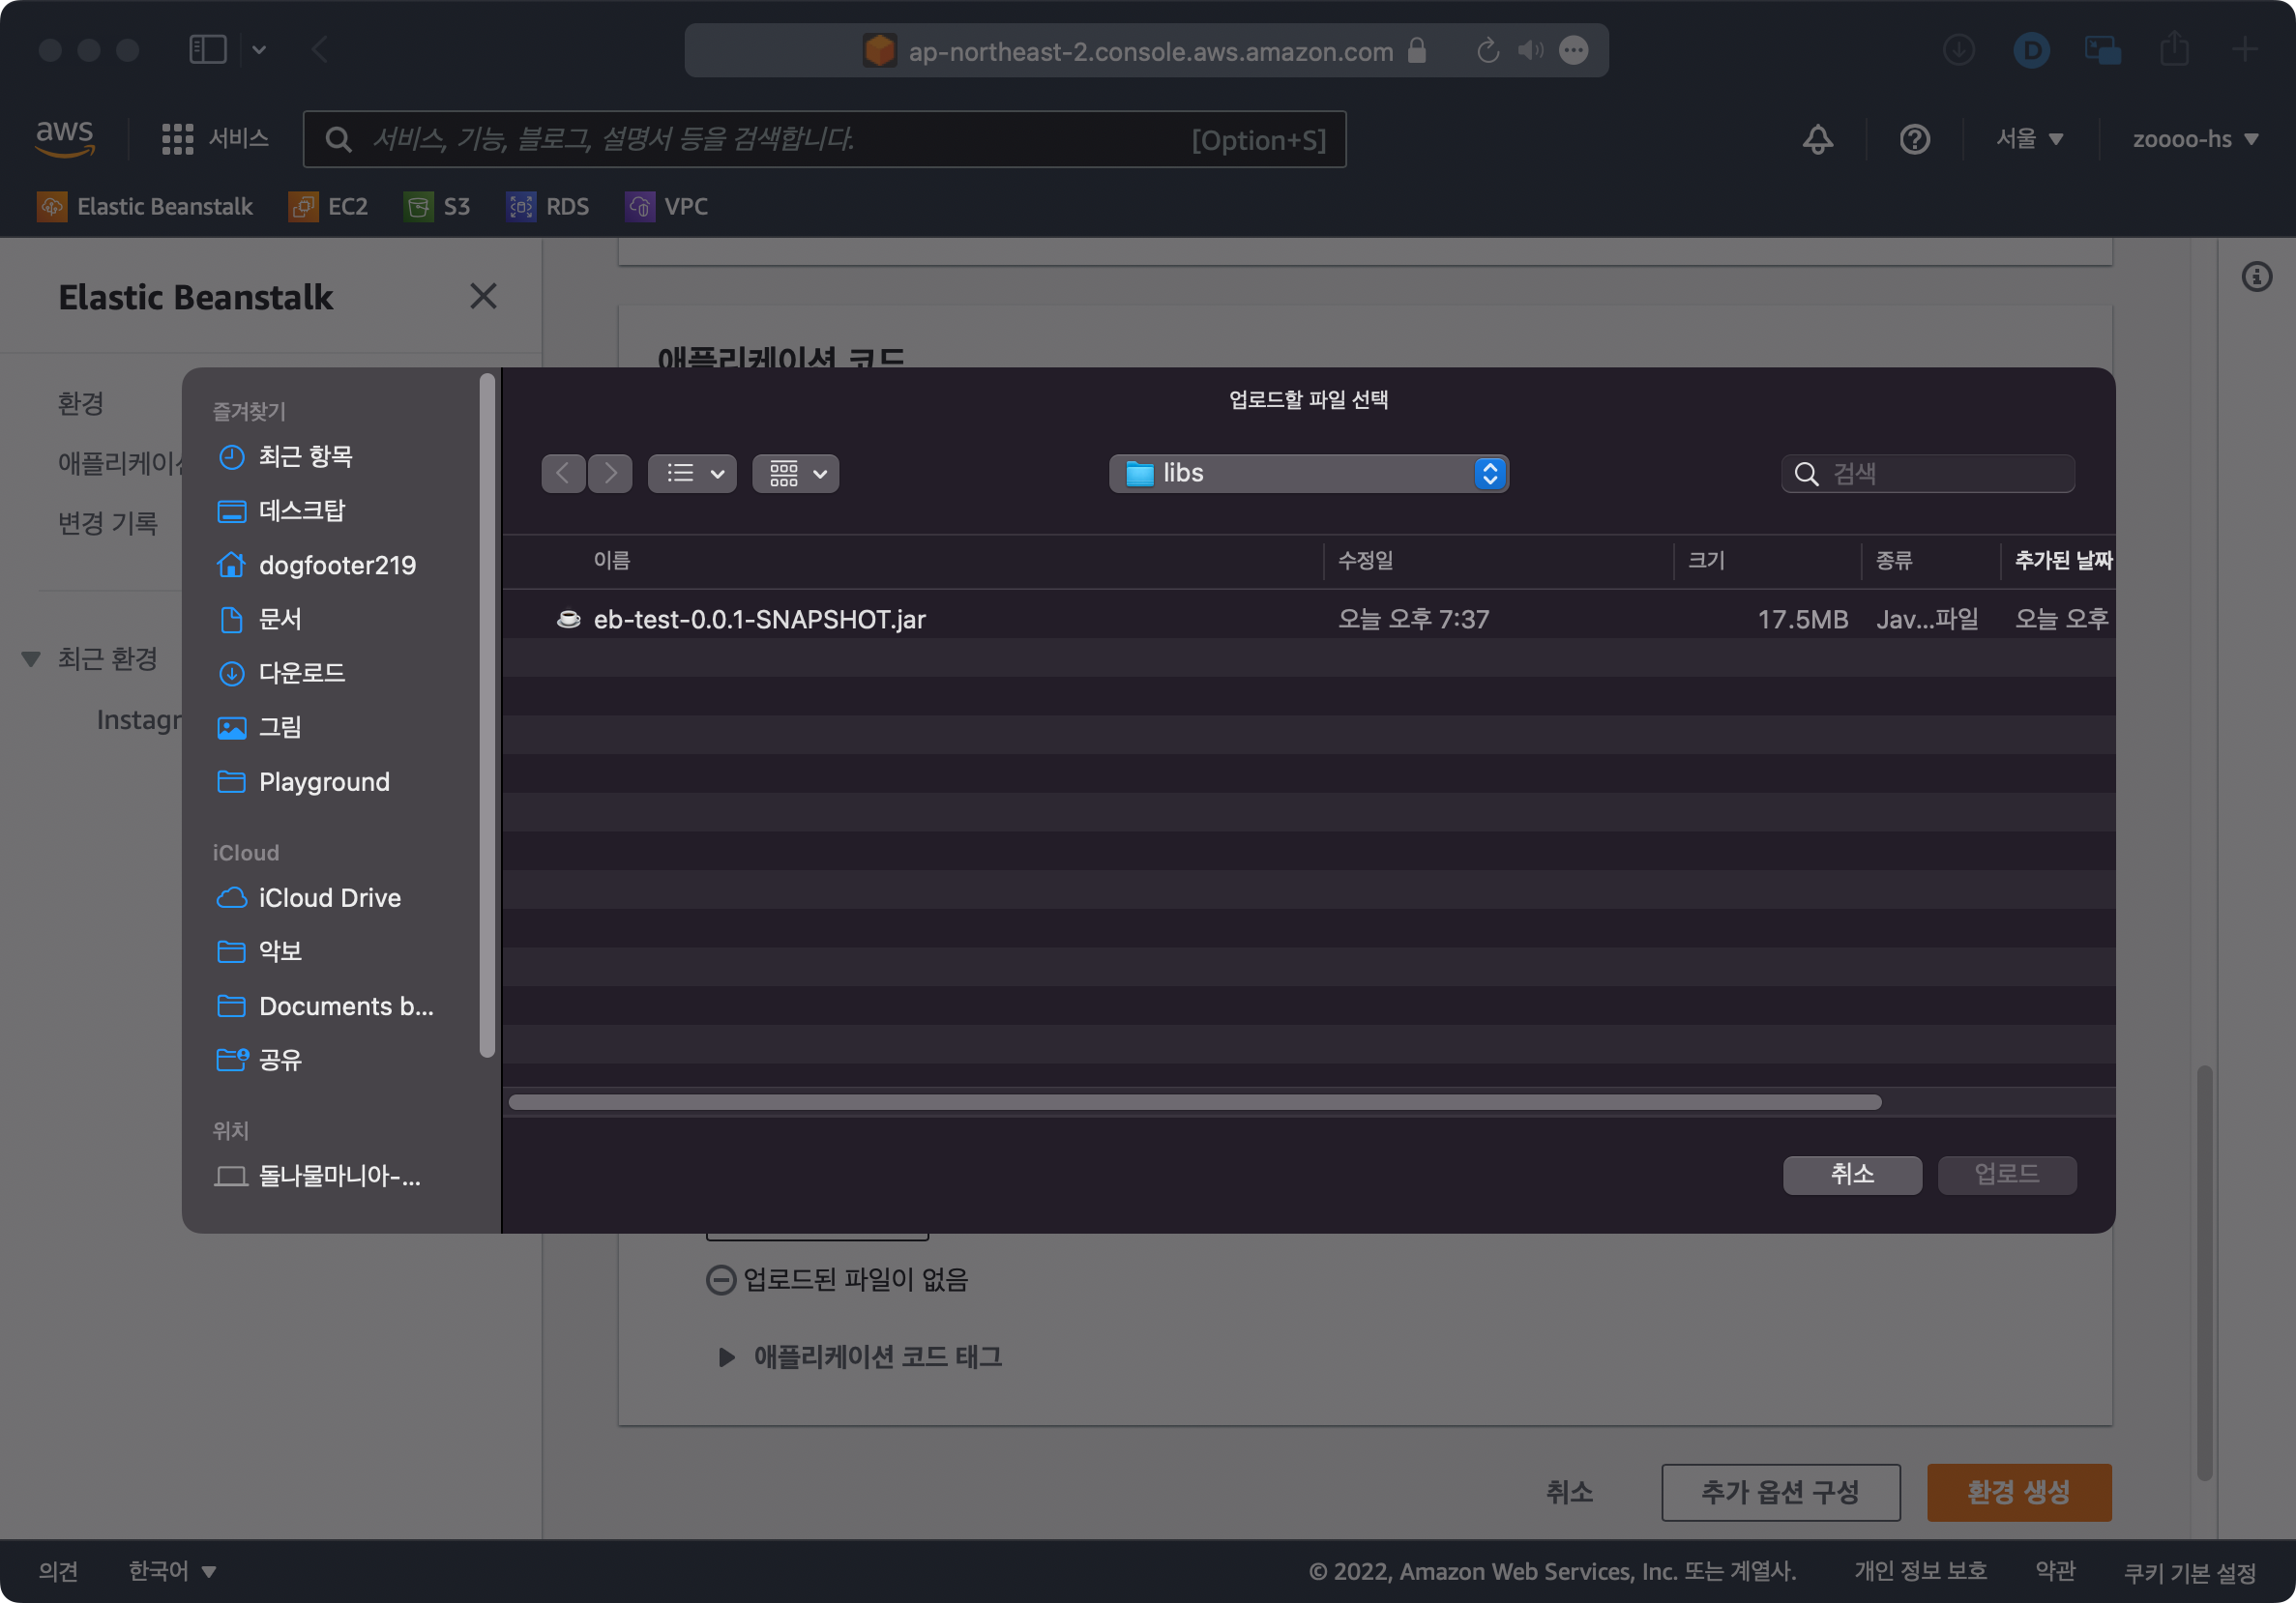This screenshot has width=2296, height=1603.
Task: Open the zoooo-hs account dropdown
Action: coord(2194,139)
